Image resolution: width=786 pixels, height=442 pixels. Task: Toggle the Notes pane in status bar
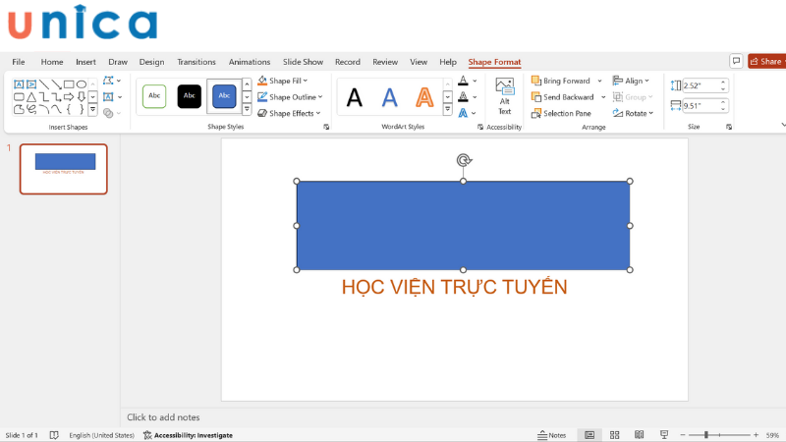(x=551, y=435)
